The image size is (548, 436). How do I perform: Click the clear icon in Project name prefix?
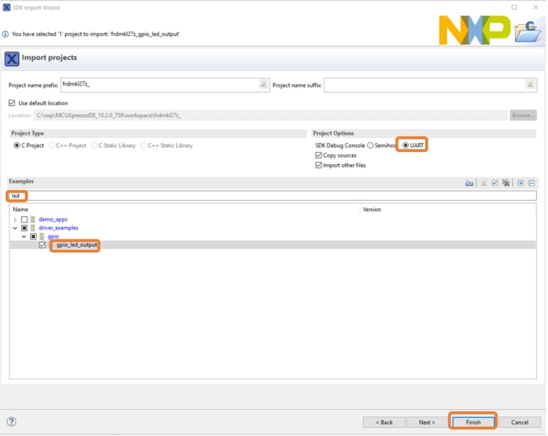[263, 85]
